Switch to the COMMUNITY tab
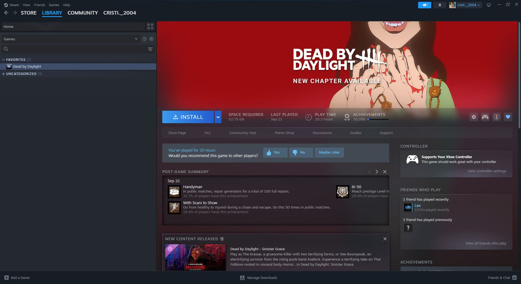521x284 pixels. [83, 13]
